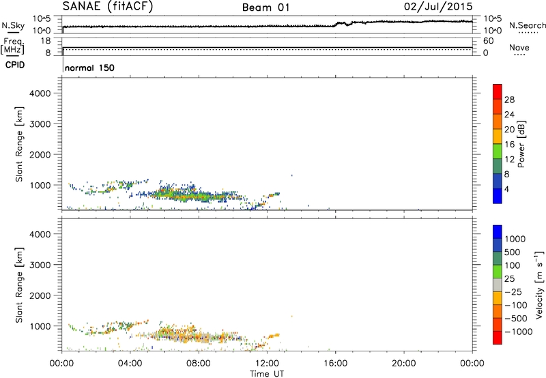The width and height of the screenshot is (546, 378).
Task: Select the 16 label on power color bar
Action: click(x=509, y=145)
